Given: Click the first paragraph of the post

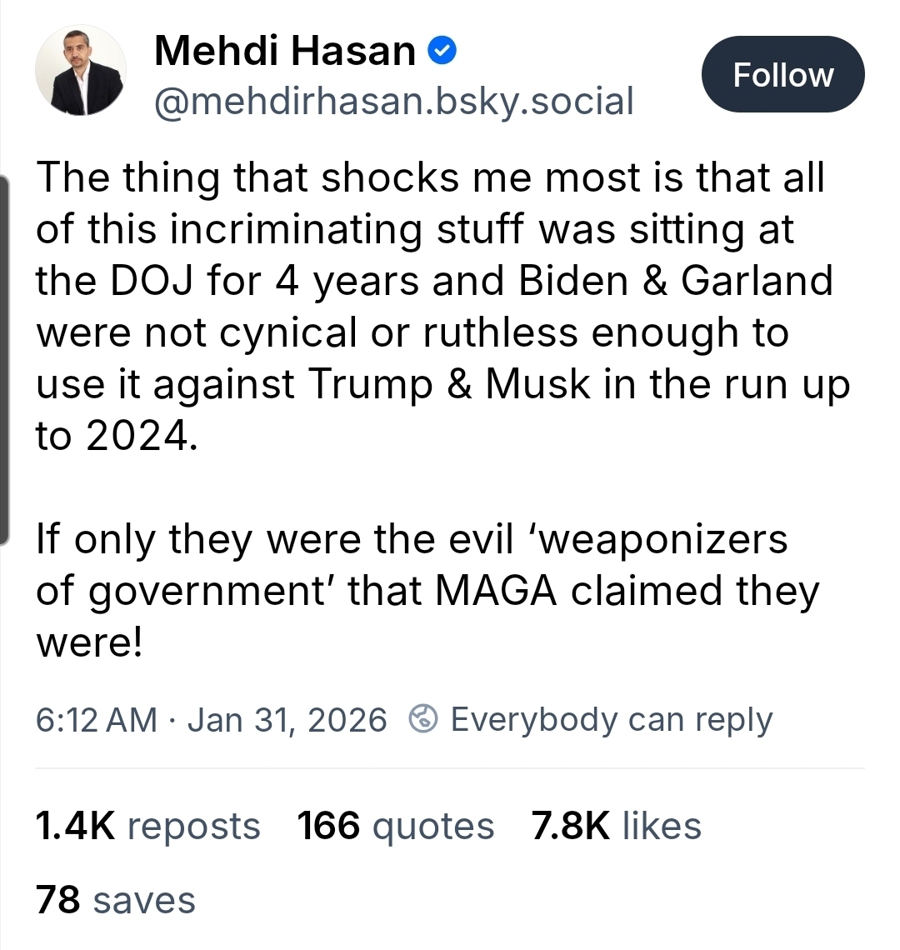Looking at the screenshot, I should pos(433,306).
